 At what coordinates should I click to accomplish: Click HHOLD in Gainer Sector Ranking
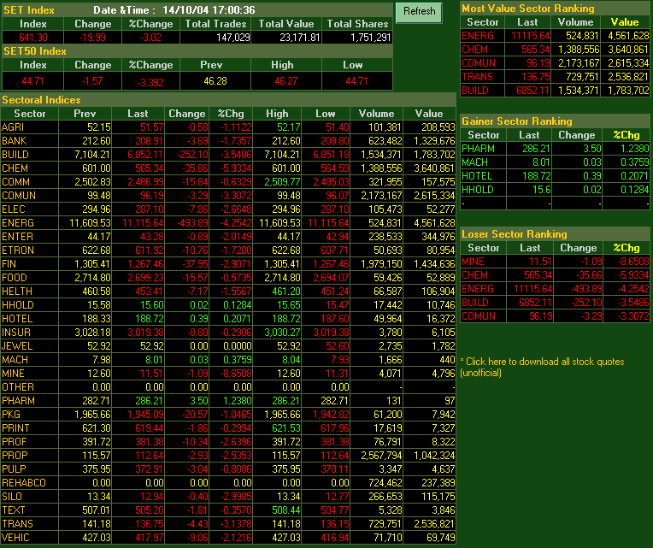478,190
